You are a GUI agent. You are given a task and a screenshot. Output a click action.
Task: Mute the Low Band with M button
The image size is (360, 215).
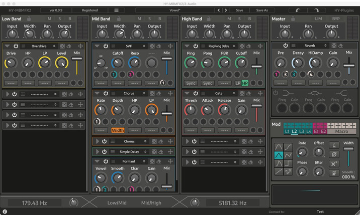[49, 19]
